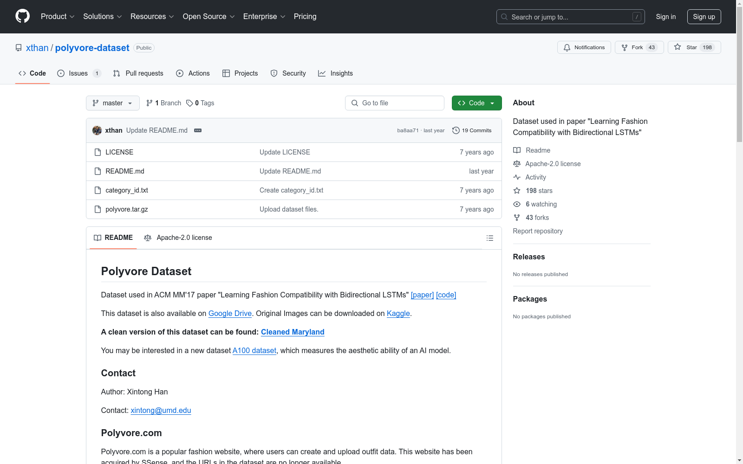Open the GitHub home logo
743x464 pixels.
22,16
